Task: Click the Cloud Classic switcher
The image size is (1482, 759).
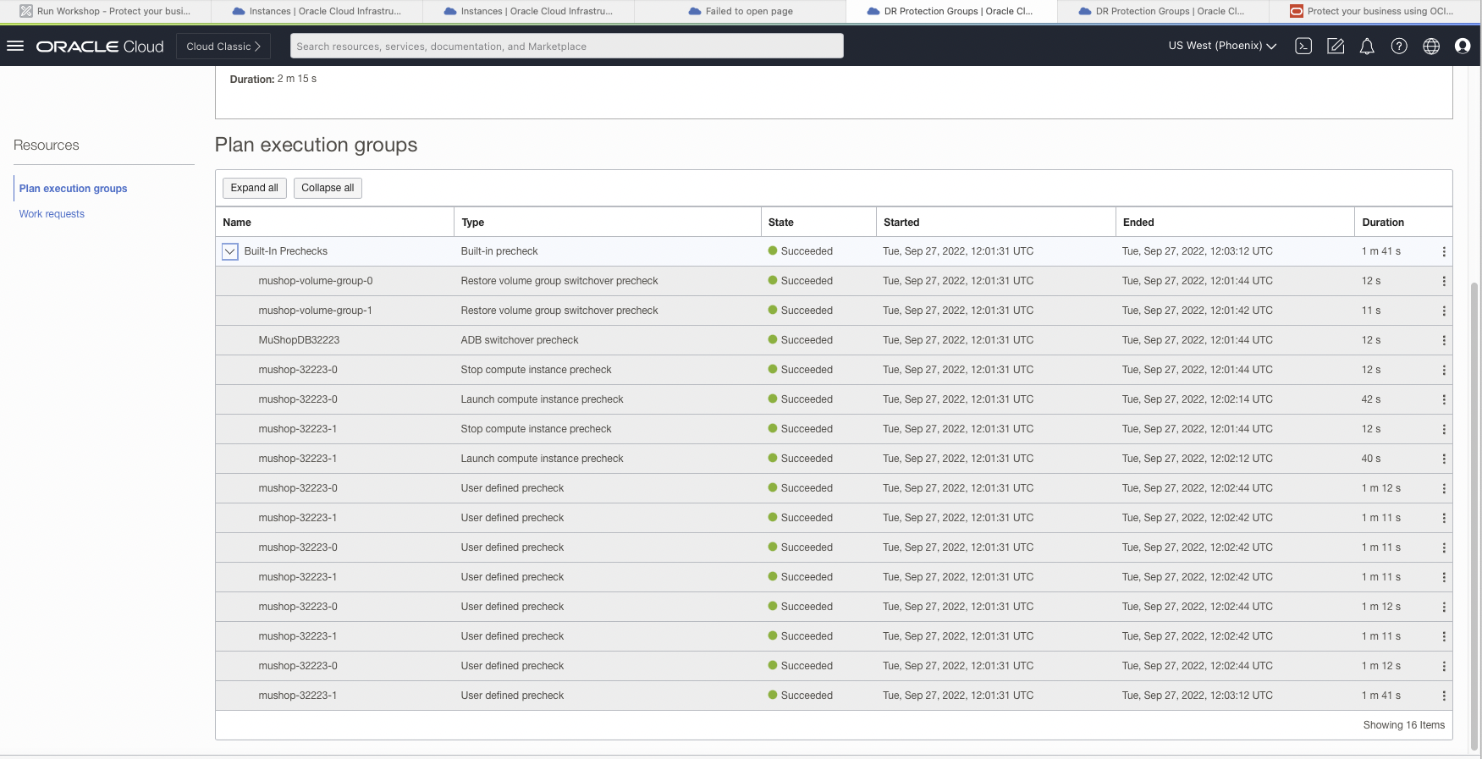Action: [x=223, y=46]
